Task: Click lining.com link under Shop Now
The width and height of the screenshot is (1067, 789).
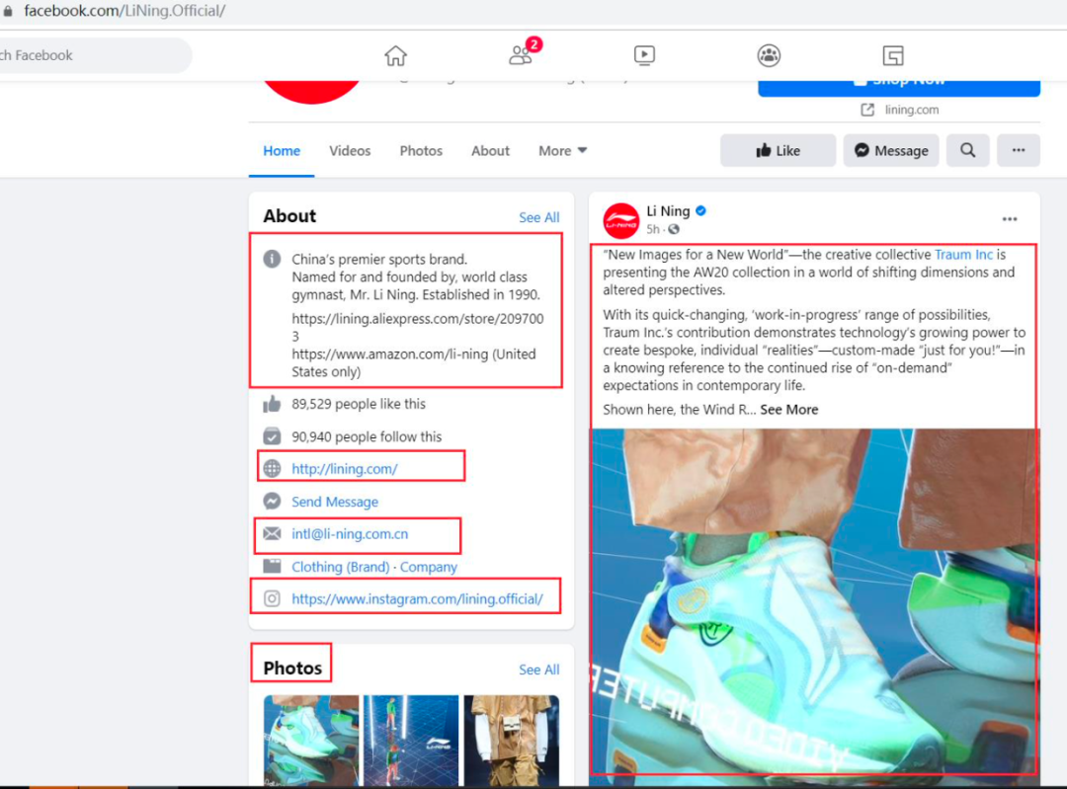Action: pos(912,110)
